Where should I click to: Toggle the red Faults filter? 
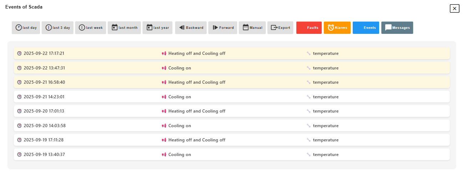pyautogui.click(x=309, y=28)
